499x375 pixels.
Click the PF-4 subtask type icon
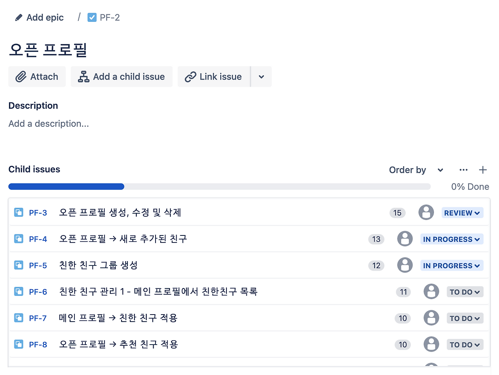(19, 239)
